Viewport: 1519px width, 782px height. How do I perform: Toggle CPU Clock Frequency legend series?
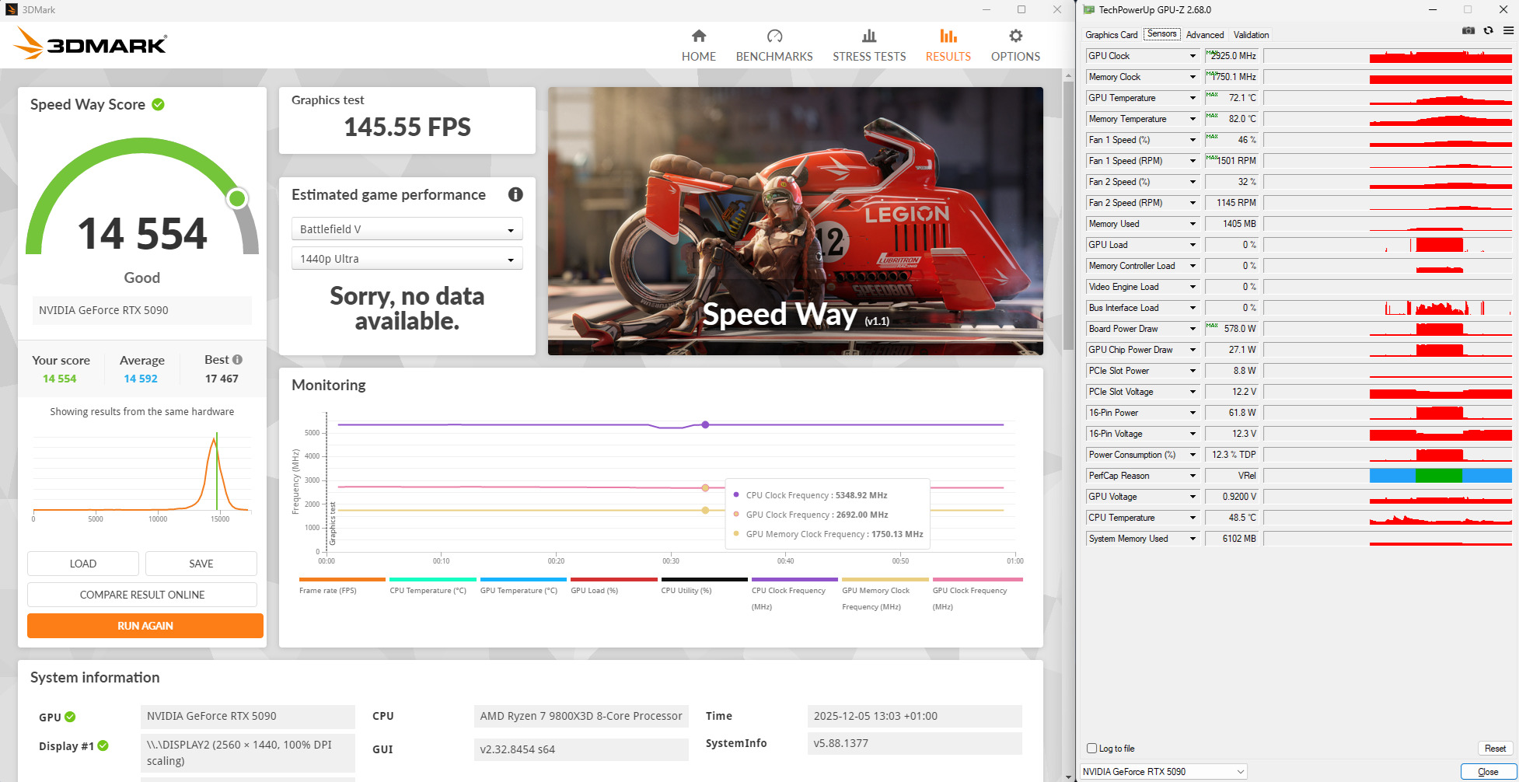tap(794, 594)
